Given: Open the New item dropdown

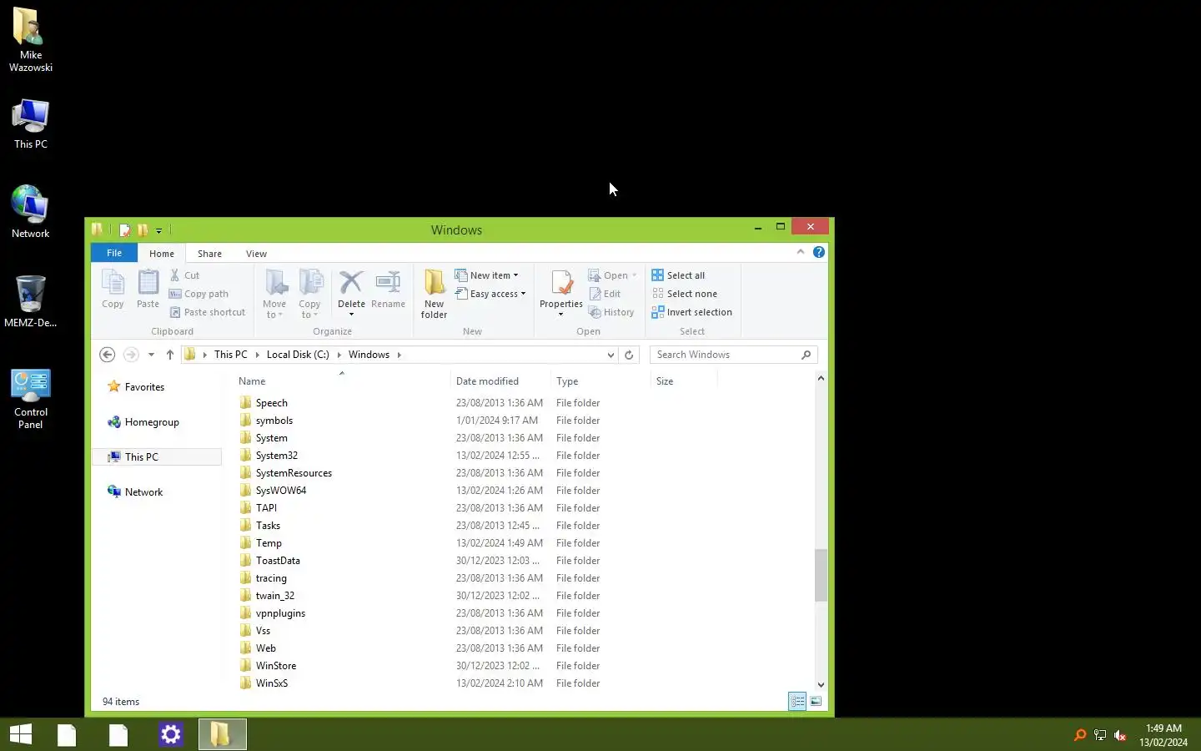Looking at the screenshot, I should tap(487, 275).
